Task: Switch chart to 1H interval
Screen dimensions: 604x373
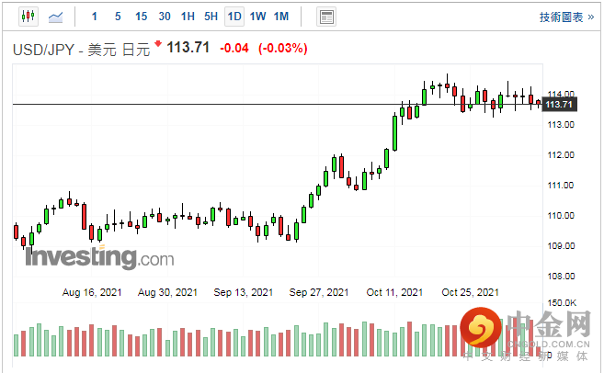Action: tap(188, 17)
